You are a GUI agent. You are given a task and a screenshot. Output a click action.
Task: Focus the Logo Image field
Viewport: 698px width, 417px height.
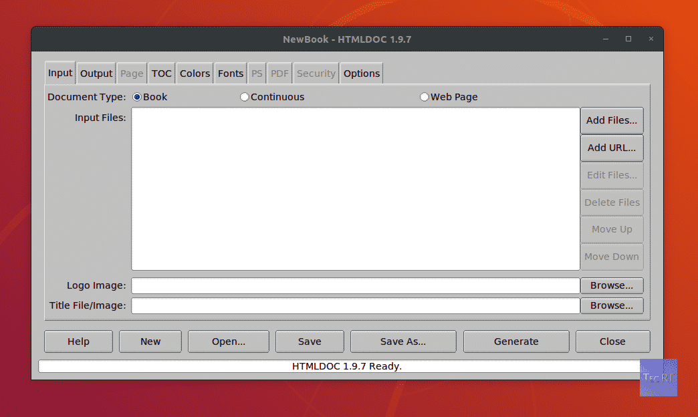pos(356,286)
